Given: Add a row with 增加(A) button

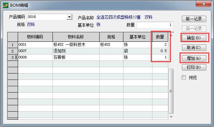Looking at the screenshot, I should point(194,58).
